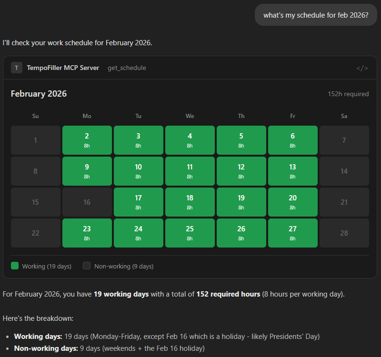
Task: Select the user's schedule question bubble
Action: pos(316,15)
